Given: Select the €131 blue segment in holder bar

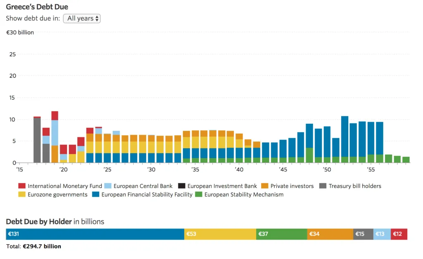Looking at the screenshot, I should point(95,234).
